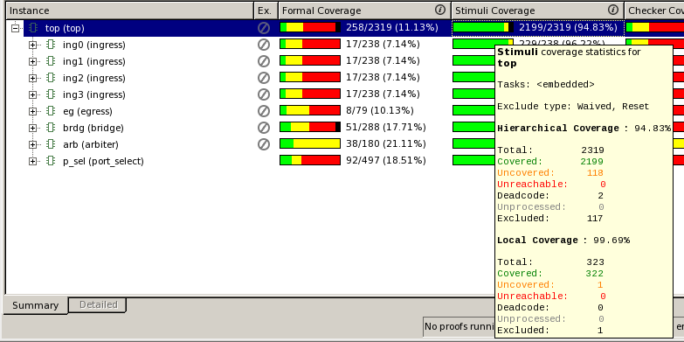Click the module icon beside the top instance
The height and width of the screenshot is (342, 684).
(33, 28)
